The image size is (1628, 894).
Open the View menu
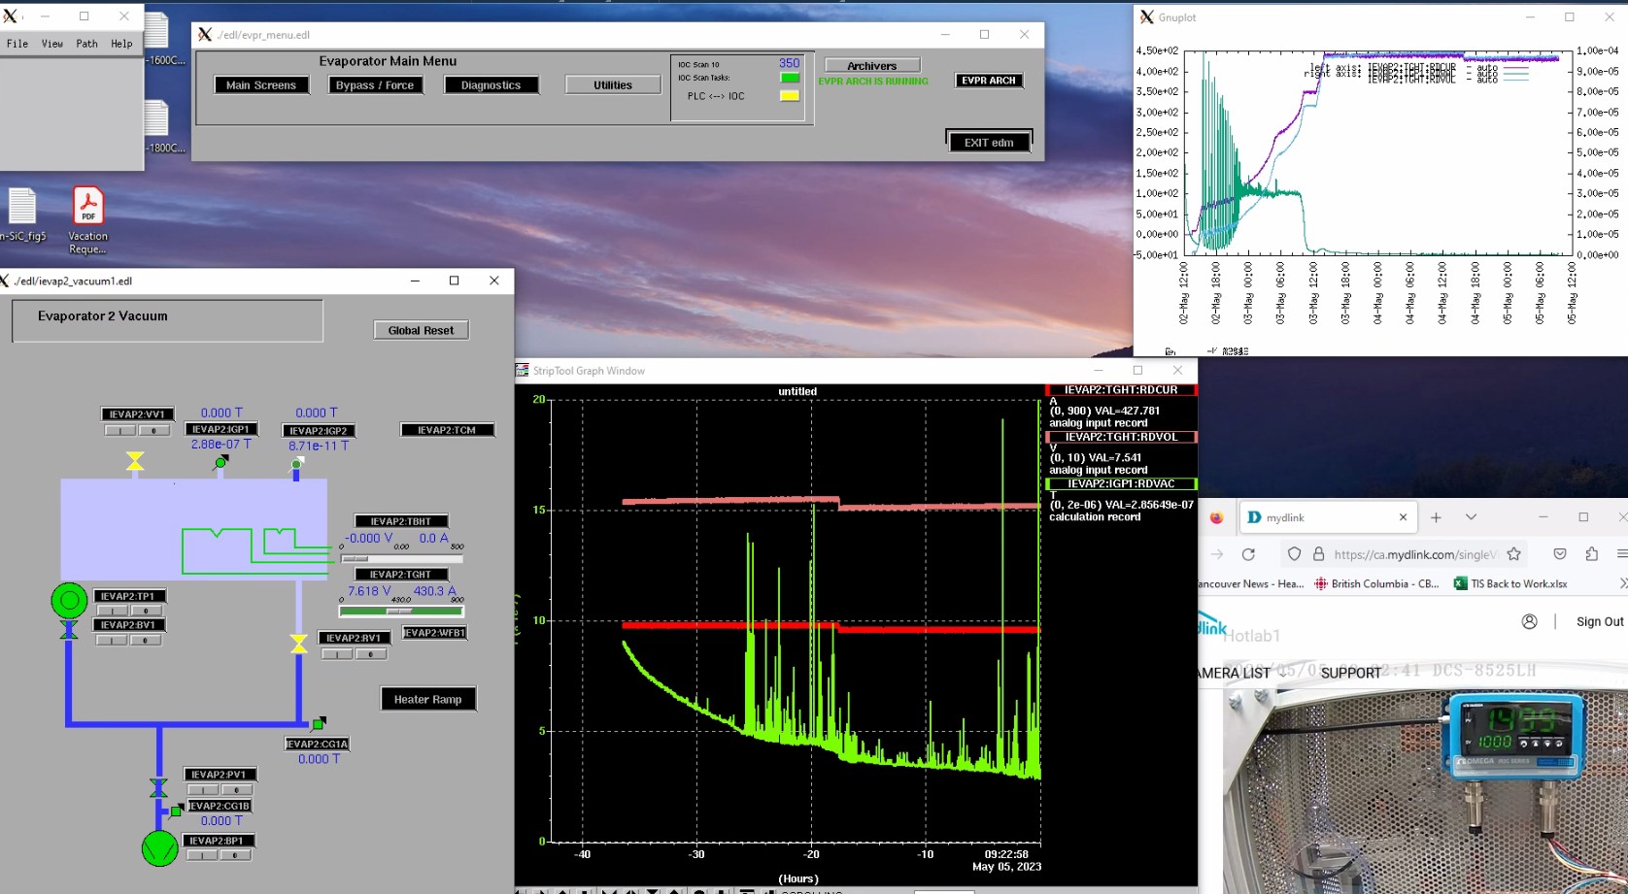[x=52, y=44]
